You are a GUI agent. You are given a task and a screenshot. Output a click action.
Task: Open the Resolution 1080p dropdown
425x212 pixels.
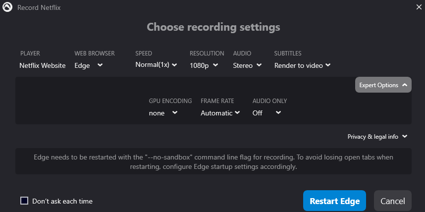(204, 65)
